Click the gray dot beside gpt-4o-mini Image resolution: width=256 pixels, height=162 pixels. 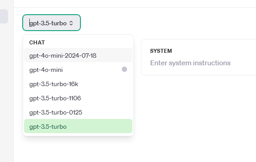coord(124,69)
